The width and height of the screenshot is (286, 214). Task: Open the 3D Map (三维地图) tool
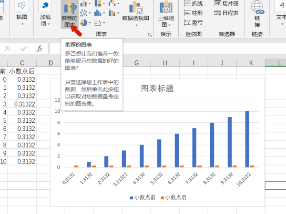(x=166, y=14)
